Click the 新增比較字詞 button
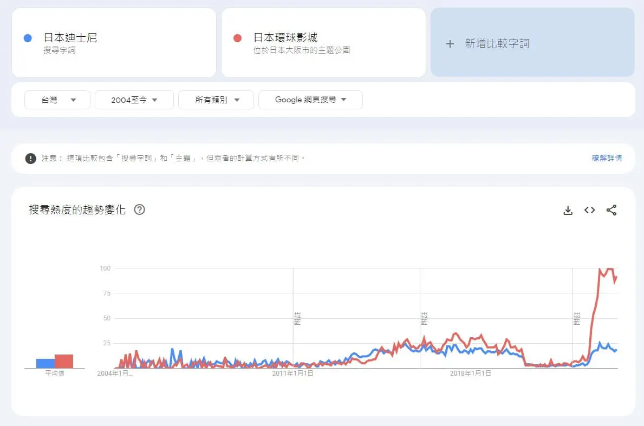 pos(532,42)
